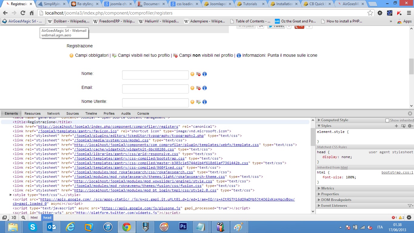Open the fusion.css stylesheet link
414x233 pixels.
pyautogui.click(x=138, y=186)
